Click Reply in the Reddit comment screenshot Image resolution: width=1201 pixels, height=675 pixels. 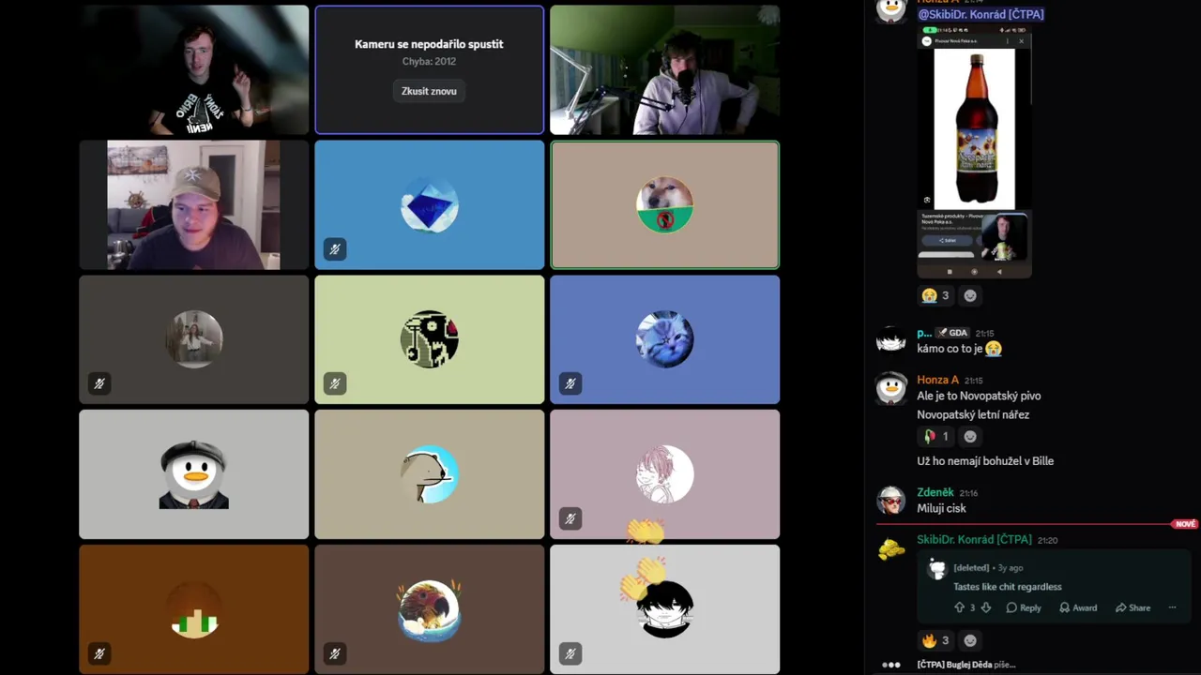[1024, 607]
